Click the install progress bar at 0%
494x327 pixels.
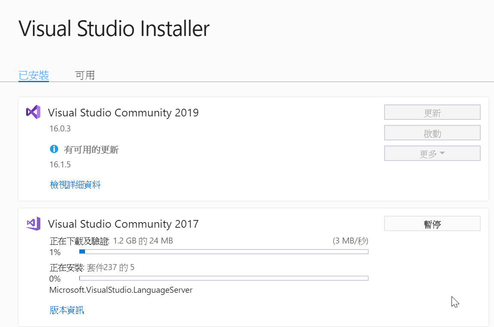(x=224, y=278)
